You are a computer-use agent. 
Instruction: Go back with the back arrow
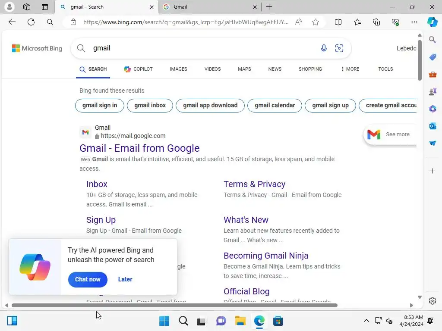click(x=12, y=22)
